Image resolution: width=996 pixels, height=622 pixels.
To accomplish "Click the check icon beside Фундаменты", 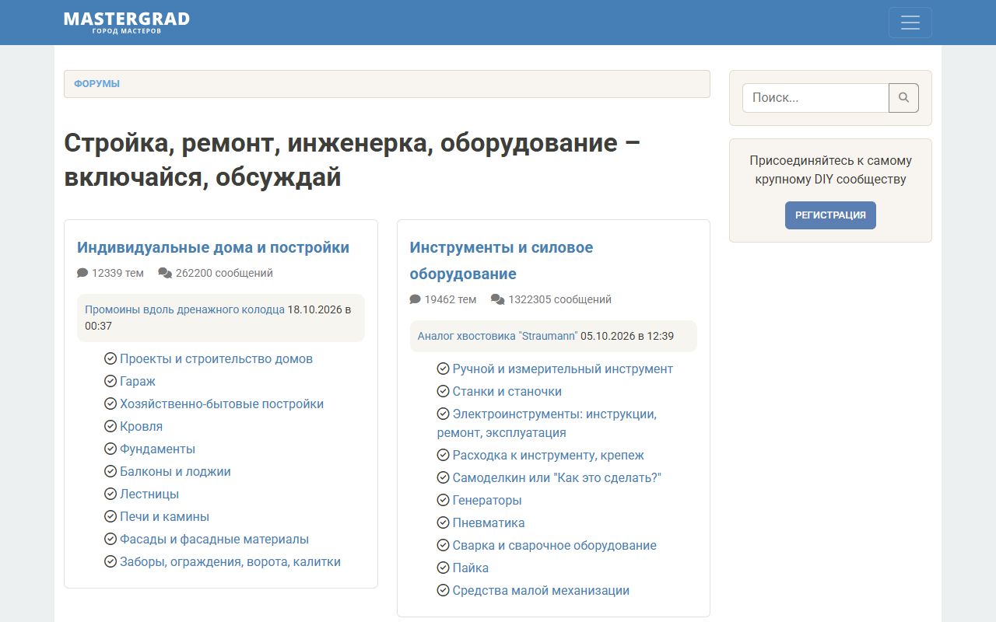I will pyautogui.click(x=110, y=449).
